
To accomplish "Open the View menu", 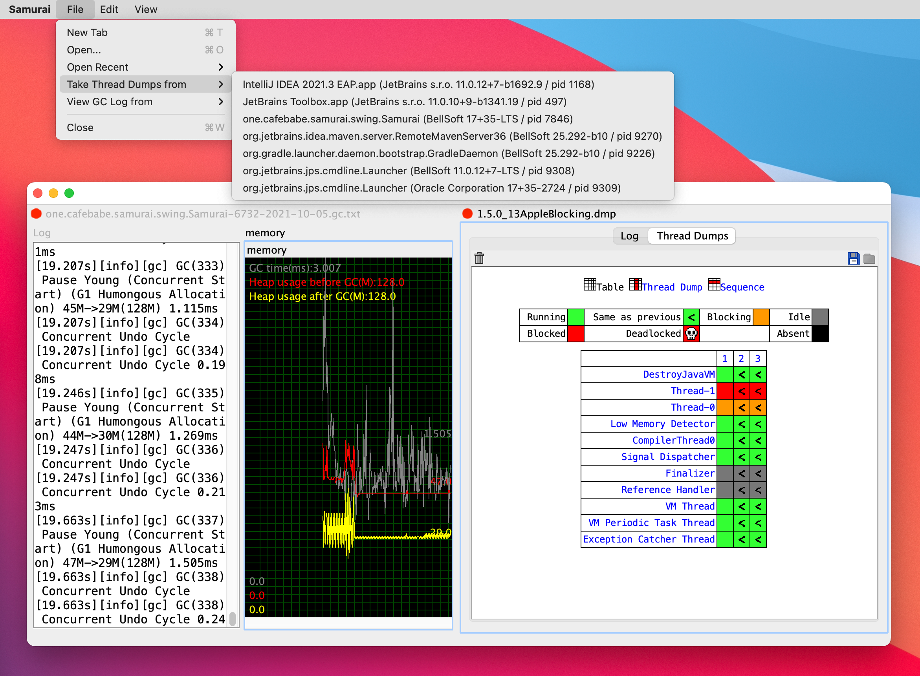I will click(146, 9).
